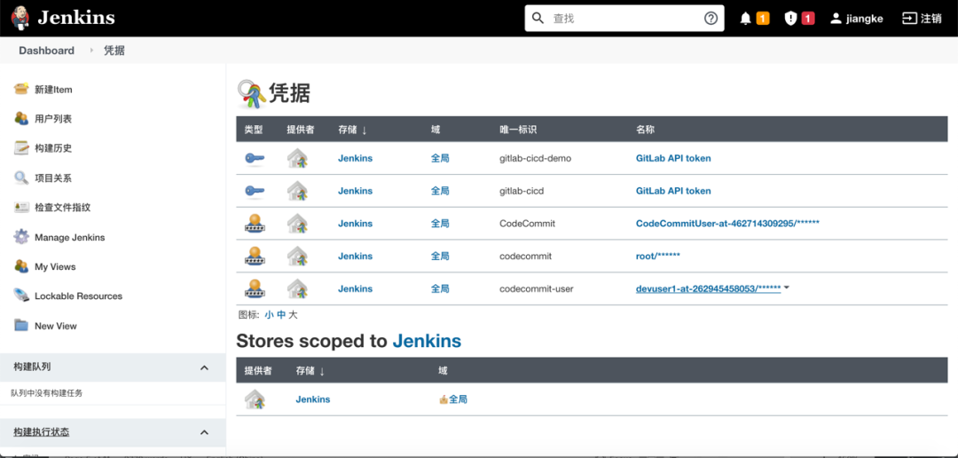Open the GitLab API token for gitlab-cicd-demo
Image resolution: width=958 pixels, height=458 pixels.
673,158
